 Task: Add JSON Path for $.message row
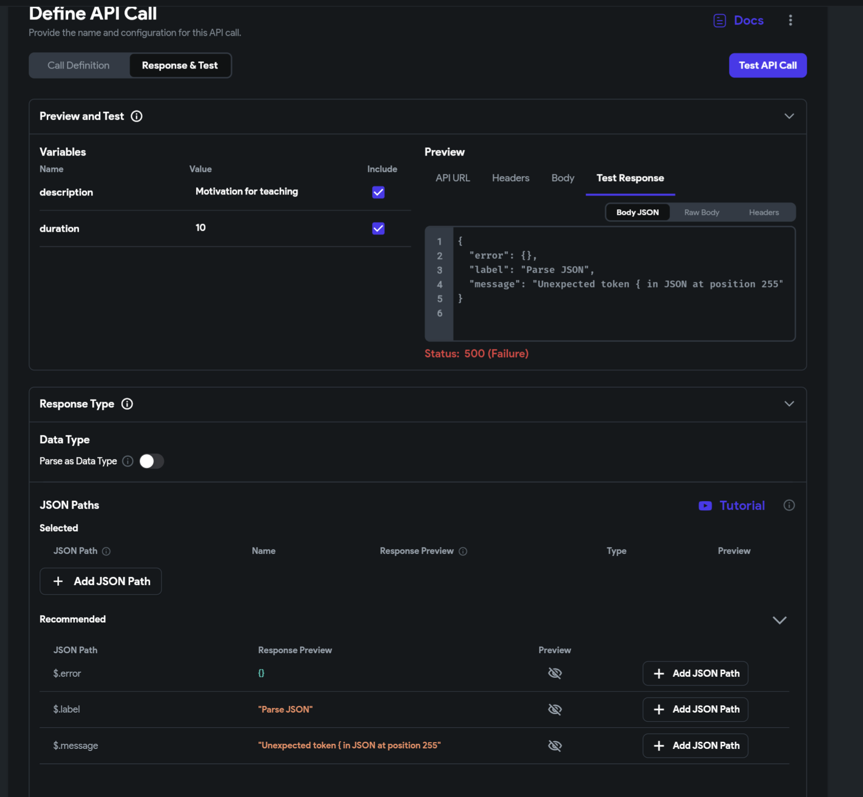(695, 746)
